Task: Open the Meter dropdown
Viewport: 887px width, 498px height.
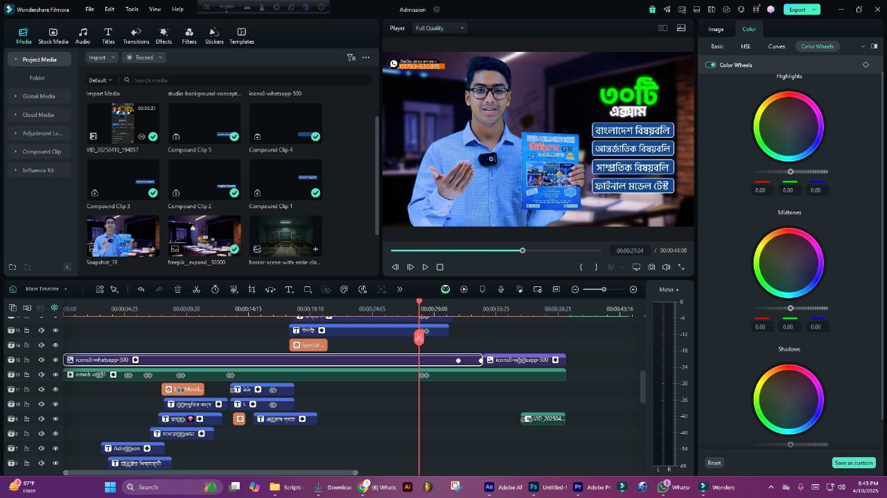Action: click(x=669, y=290)
